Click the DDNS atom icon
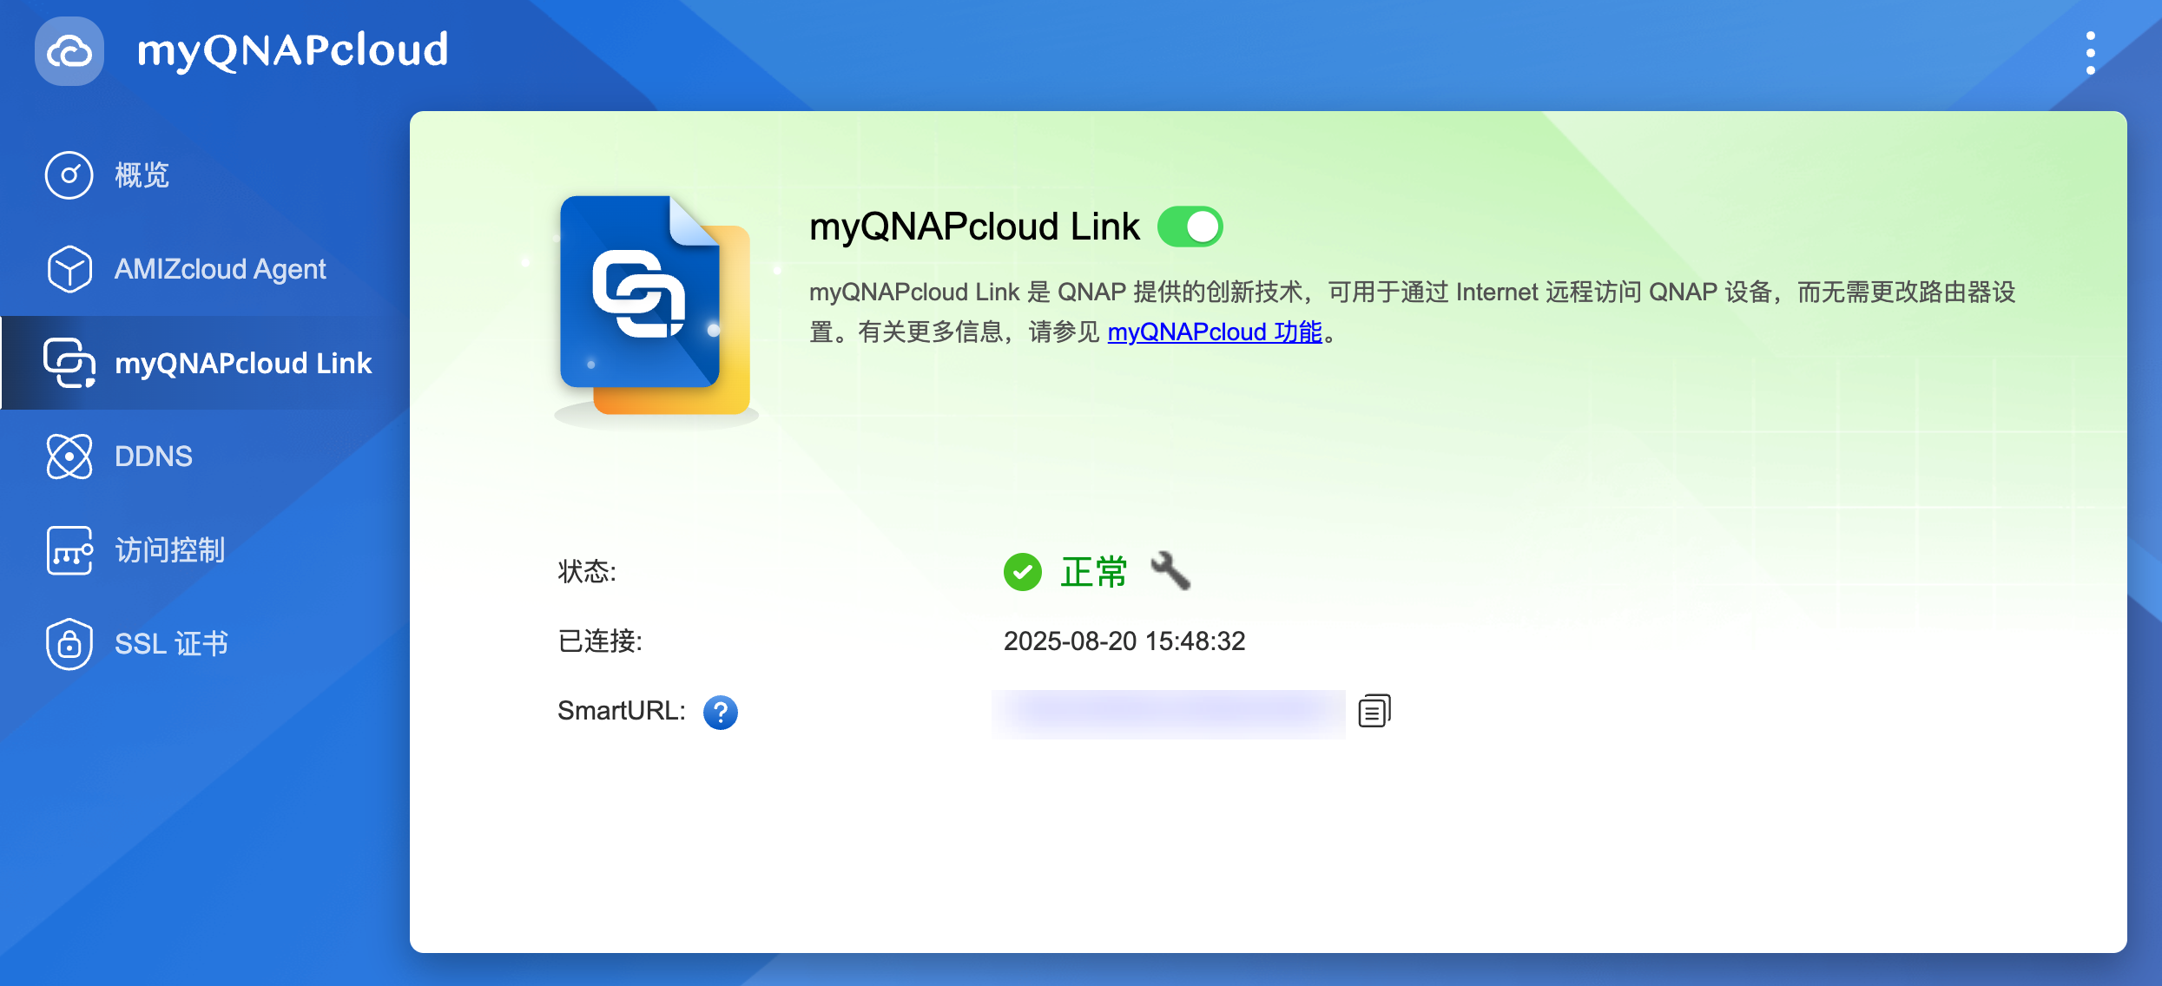This screenshot has width=2162, height=986. click(69, 457)
